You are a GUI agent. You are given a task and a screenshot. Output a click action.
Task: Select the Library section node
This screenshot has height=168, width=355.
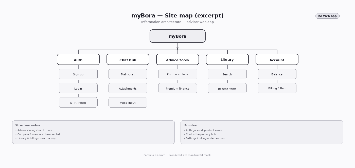[227, 59]
